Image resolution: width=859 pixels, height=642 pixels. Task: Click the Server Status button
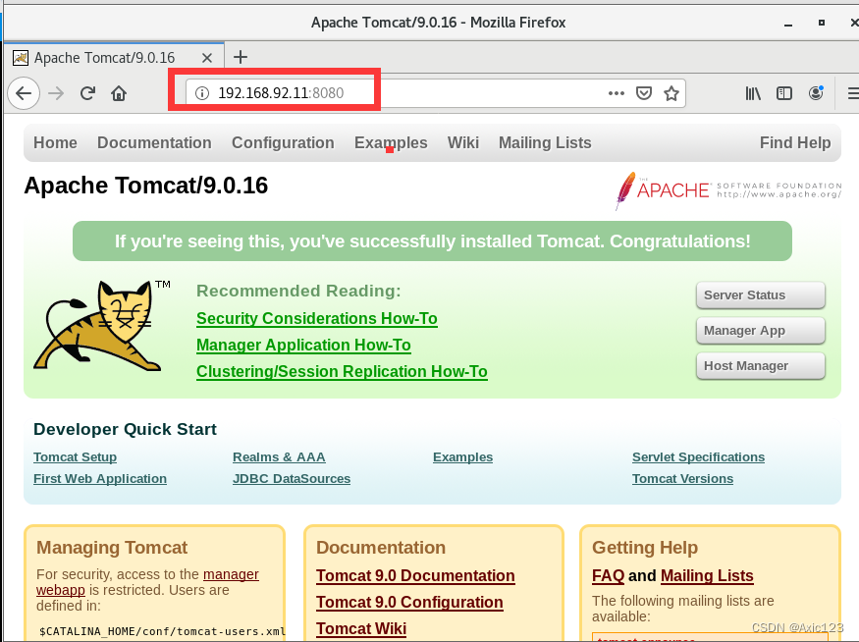(x=761, y=295)
